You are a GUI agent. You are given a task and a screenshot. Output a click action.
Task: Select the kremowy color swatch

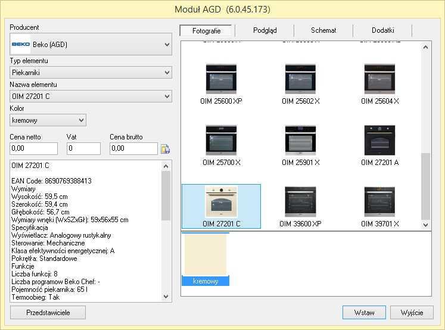(206, 259)
